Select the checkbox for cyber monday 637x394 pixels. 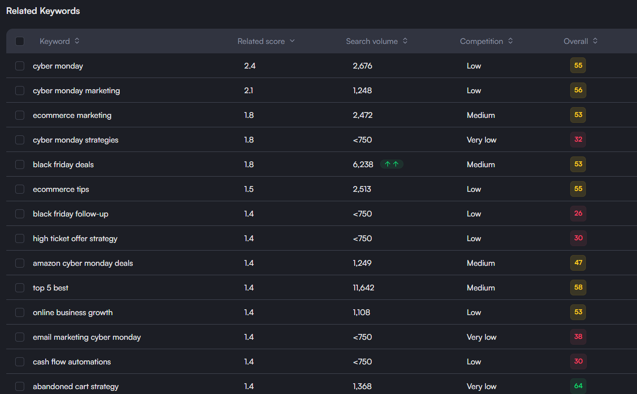coord(19,65)
